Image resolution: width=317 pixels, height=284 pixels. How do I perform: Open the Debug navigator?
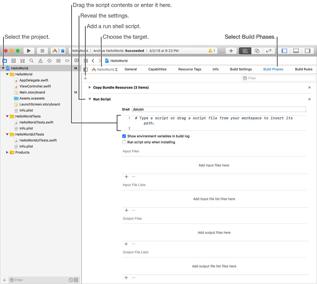pyautogui.click(x=58, y=61)
